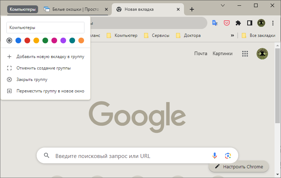
Task: Click the Pocket extension icon
Action: [x=227, y=23]
